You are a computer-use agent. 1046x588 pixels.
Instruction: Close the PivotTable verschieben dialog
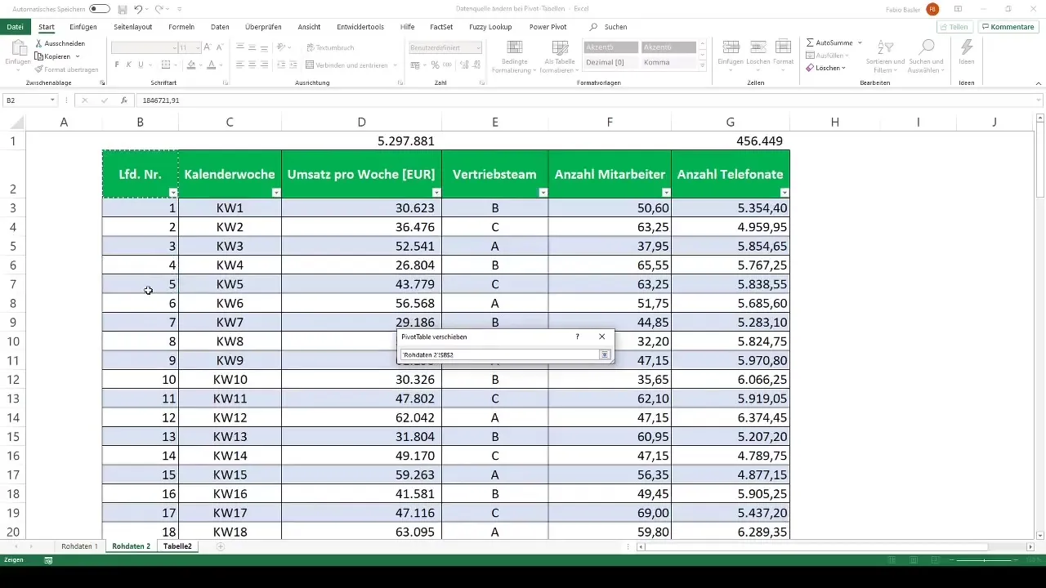tap(601, 336)
